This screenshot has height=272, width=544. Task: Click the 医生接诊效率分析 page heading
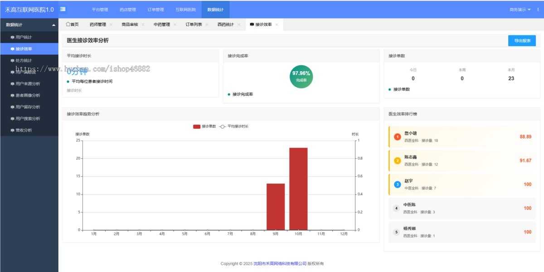[87, 40]
